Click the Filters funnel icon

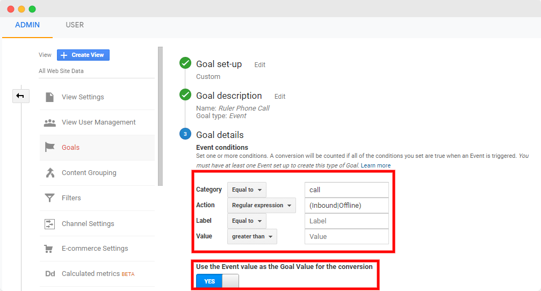(x=49, y=198)
